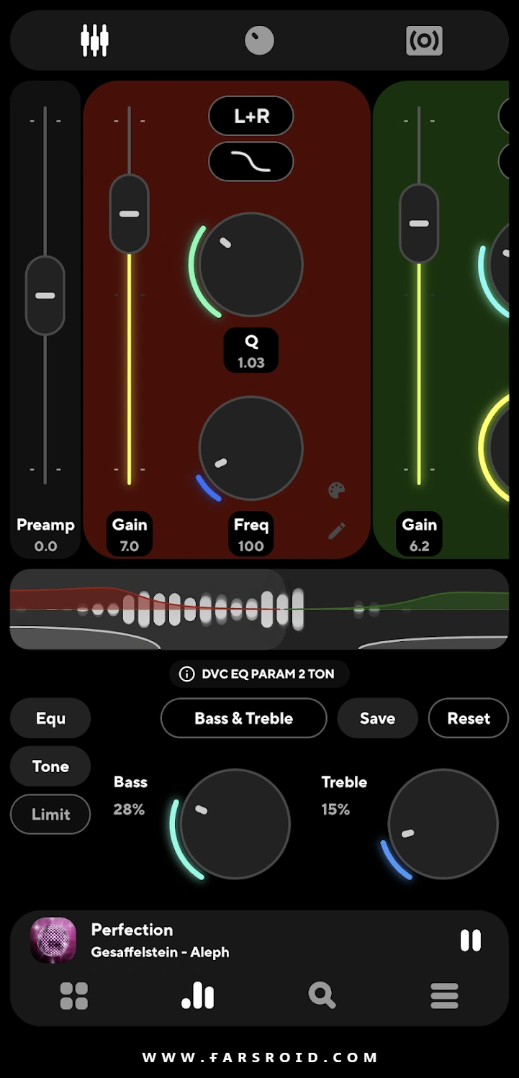Screen dimensions: 519x1078
Task: Open the library grid icon
Action: 73,996
